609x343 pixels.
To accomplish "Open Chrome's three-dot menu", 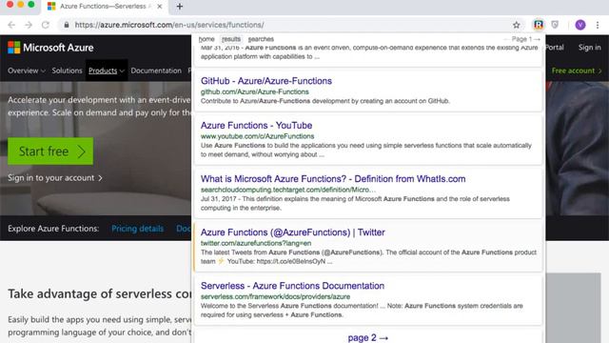I will pyautogui.click(x=598, y=25).
